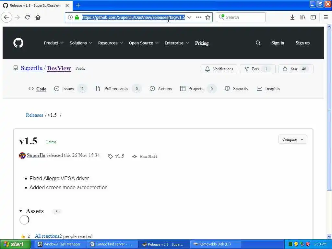Open the DosView repository link
Viewport: 332px width, 249px height.
[x=59, y=68]
